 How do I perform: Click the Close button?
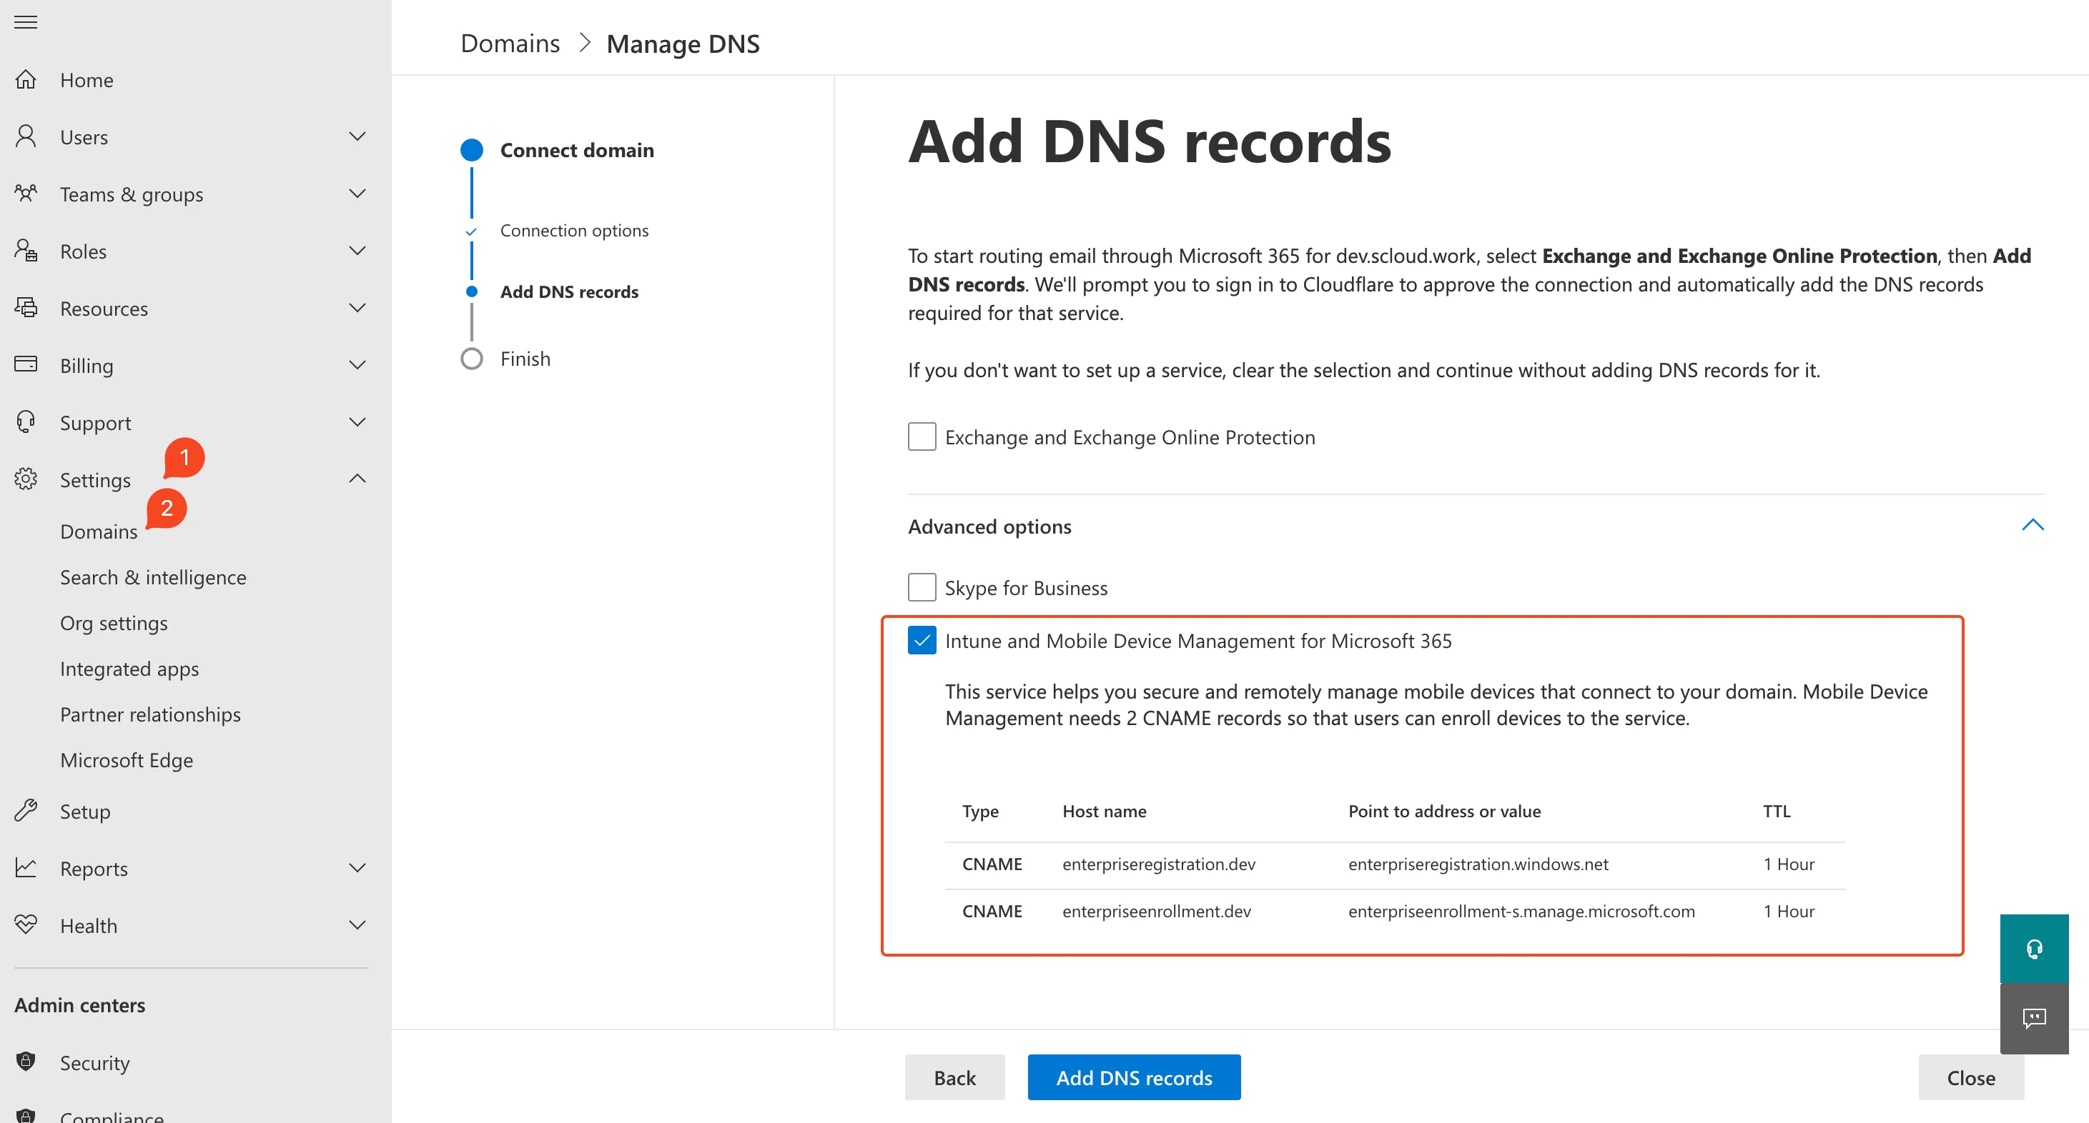[x=1970, y=1077]
